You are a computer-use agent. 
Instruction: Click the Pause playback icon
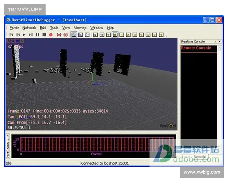37,35
